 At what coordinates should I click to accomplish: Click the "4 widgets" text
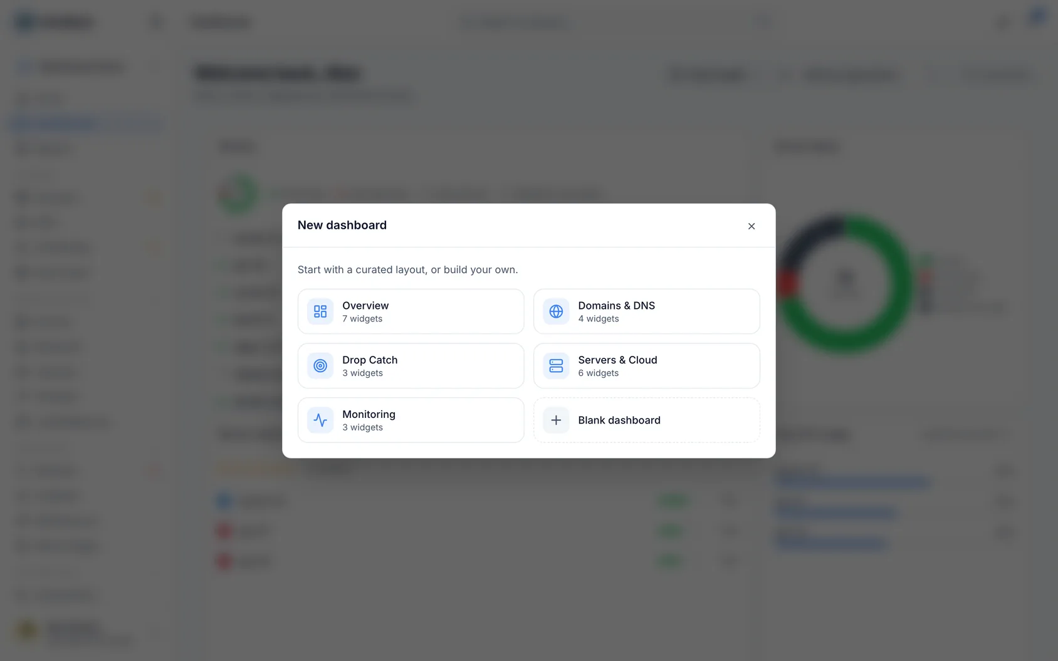coord(599,319)
